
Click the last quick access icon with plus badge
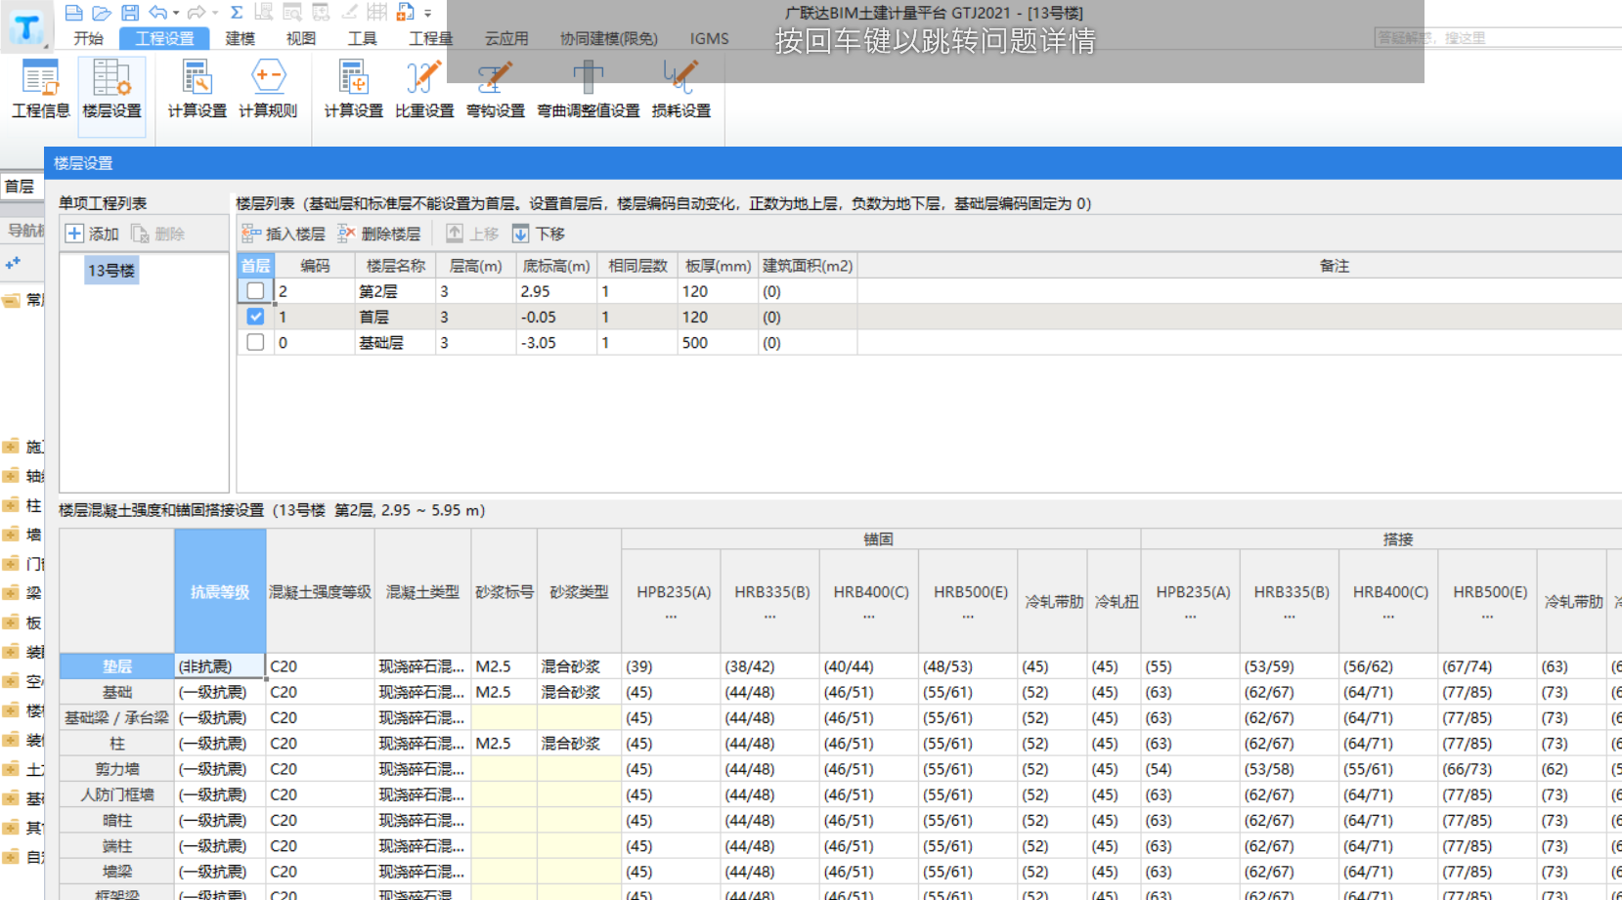coord(405,13)
